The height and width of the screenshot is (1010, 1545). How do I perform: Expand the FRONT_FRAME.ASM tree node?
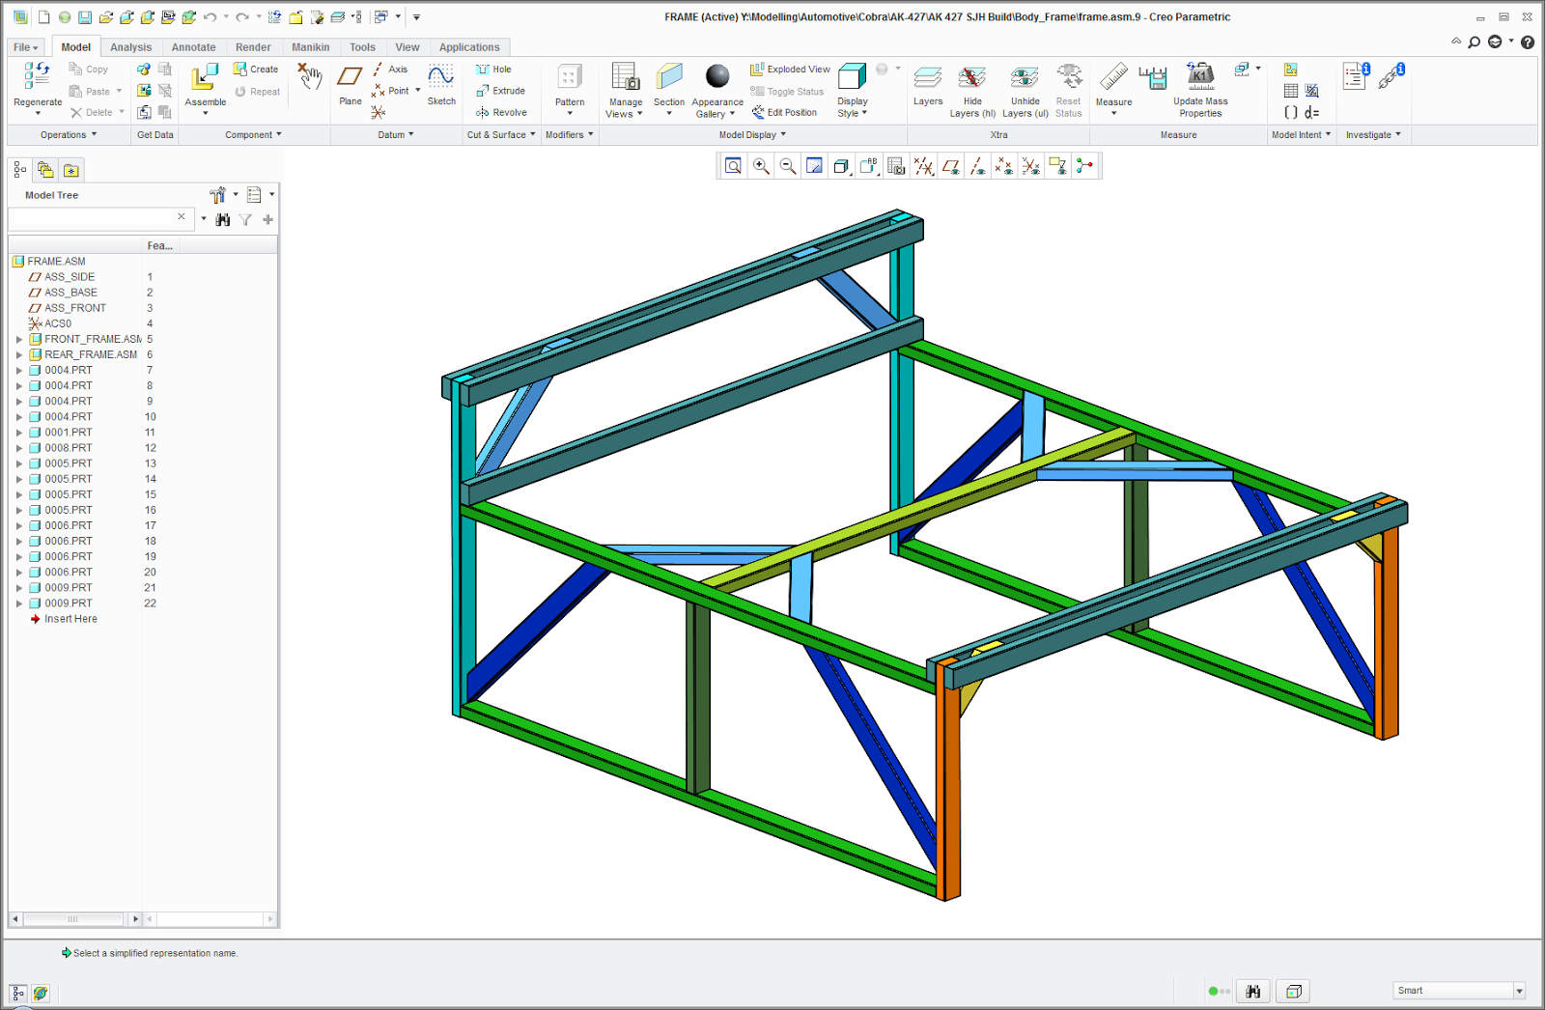(x=21, y=339)
